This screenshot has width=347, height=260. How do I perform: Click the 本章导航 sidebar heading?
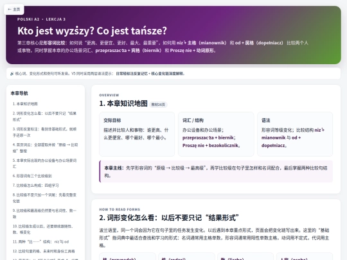tap(19, 93)
